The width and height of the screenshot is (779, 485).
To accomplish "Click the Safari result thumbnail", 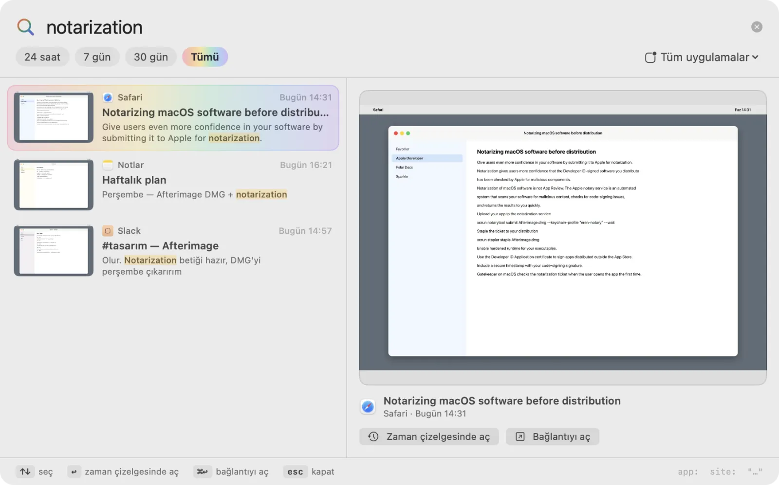I will tap(54, 117).
